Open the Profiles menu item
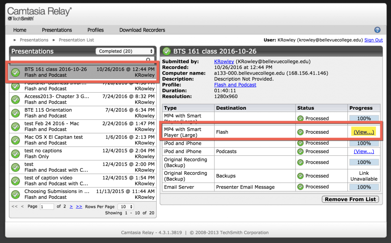This screenshot has height=243, width=391. coord(95,30)
